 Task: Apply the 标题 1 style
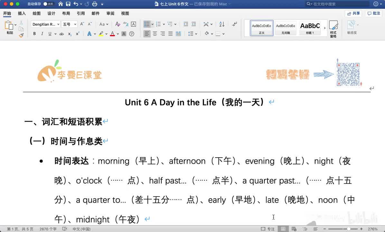310,28
